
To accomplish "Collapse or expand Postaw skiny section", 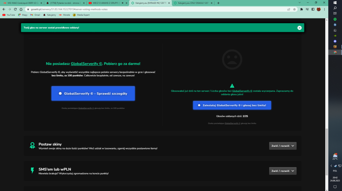I will 283,146.
